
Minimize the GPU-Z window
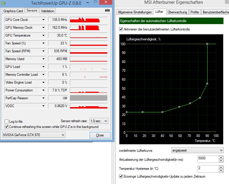coord(88,3)
